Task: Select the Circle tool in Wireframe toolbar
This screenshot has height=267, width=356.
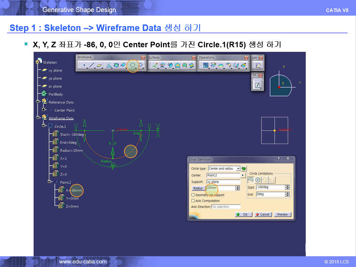Action: (x=132, y=66)
